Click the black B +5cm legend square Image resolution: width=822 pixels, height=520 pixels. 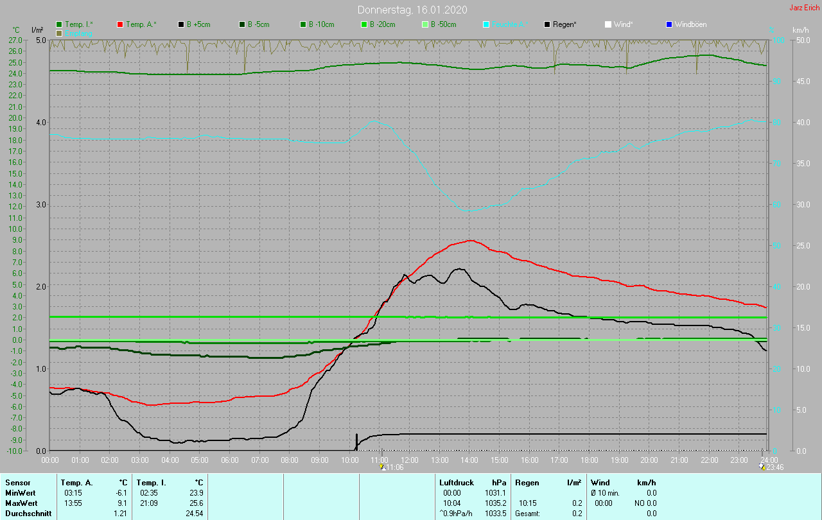(x=181, y=24)
